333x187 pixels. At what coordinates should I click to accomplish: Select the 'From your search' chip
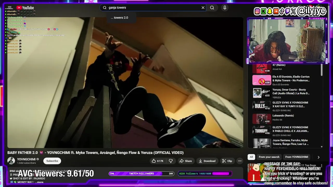[269, 157]
